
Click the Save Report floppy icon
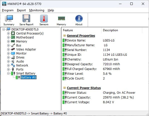pos(26,18)
